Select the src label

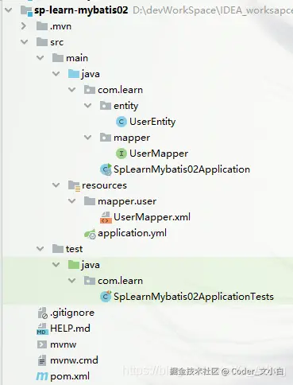57,42
